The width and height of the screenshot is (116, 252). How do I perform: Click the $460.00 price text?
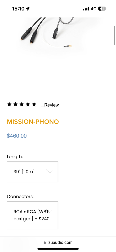coord(17,136)
